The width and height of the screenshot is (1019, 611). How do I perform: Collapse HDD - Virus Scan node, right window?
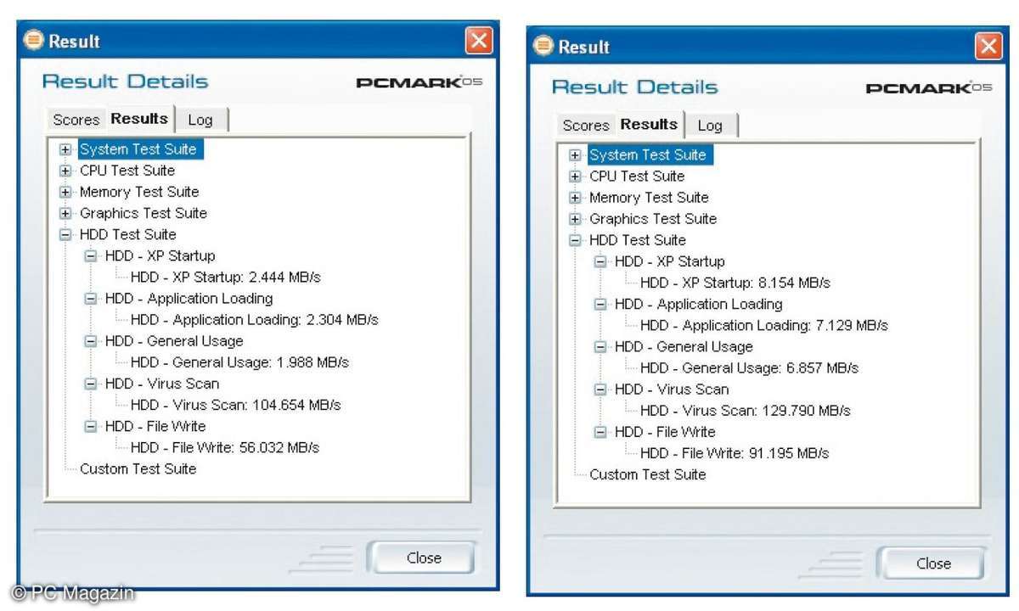pos(600,390)
